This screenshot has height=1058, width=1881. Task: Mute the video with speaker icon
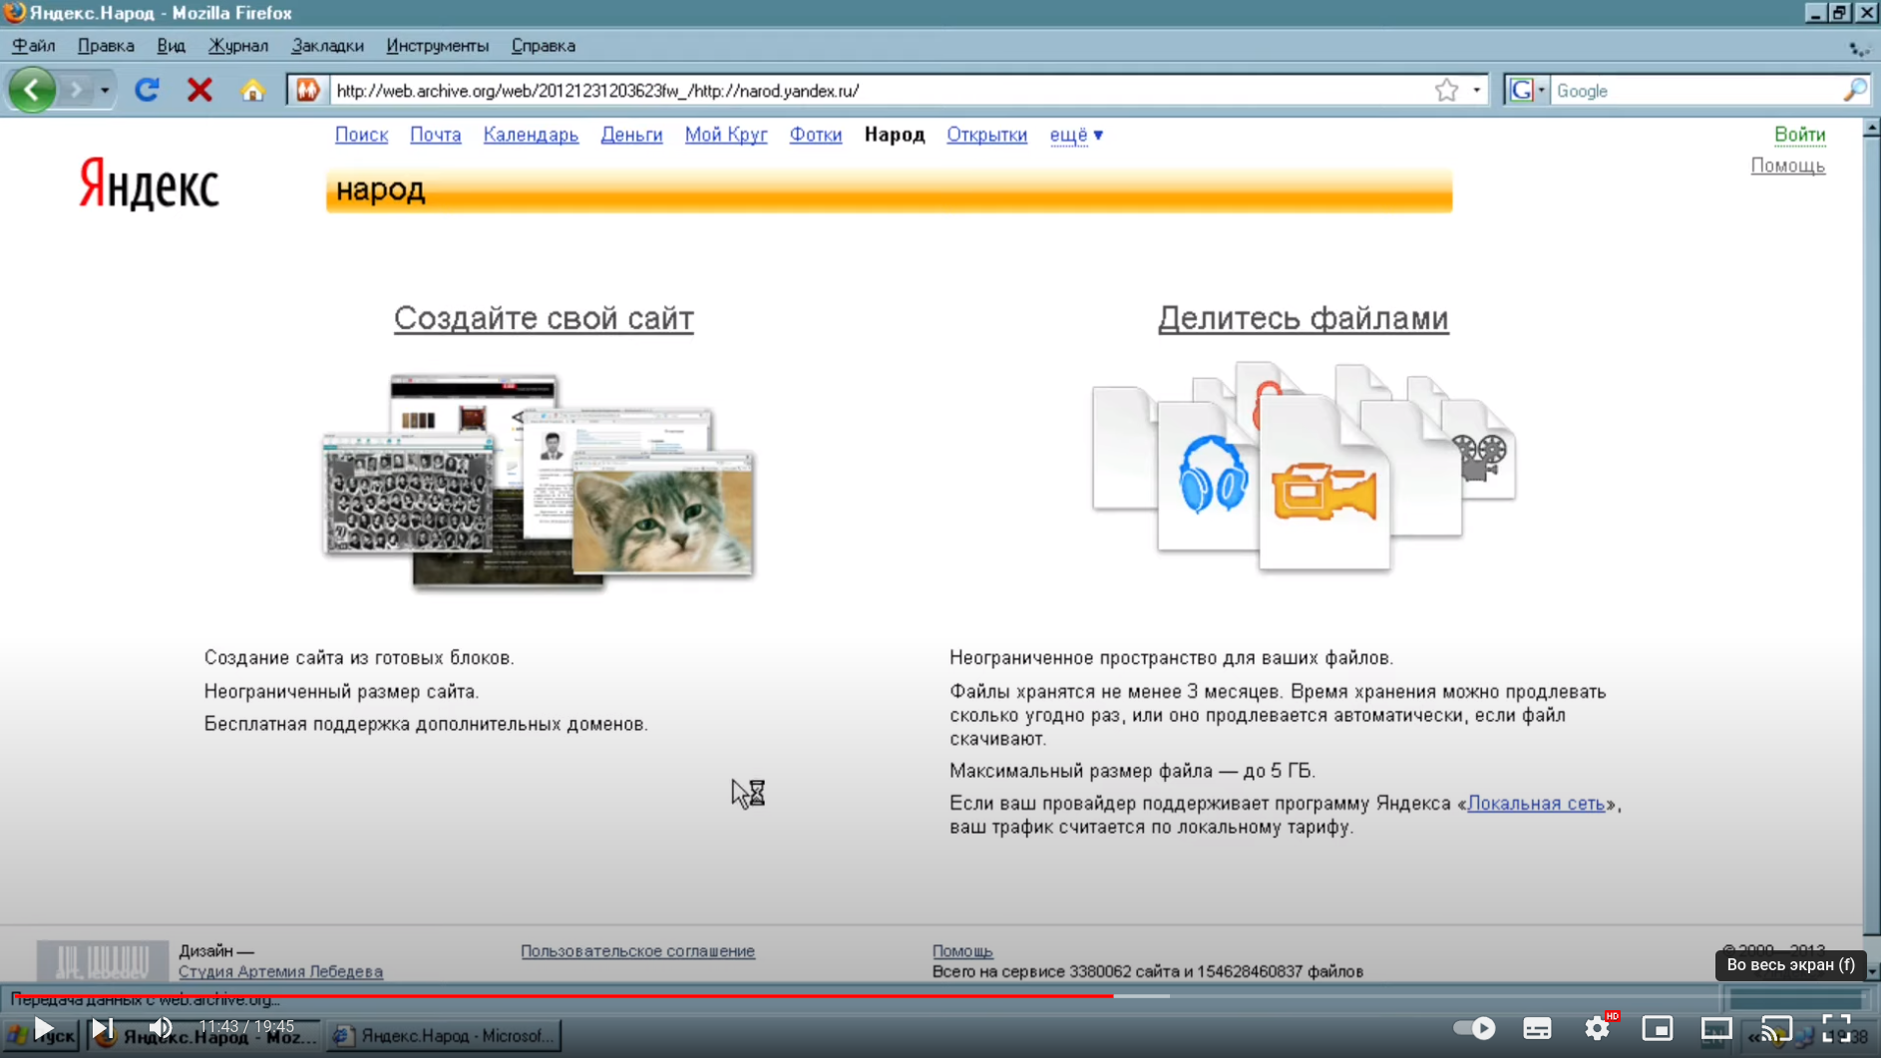(161, 1027)
